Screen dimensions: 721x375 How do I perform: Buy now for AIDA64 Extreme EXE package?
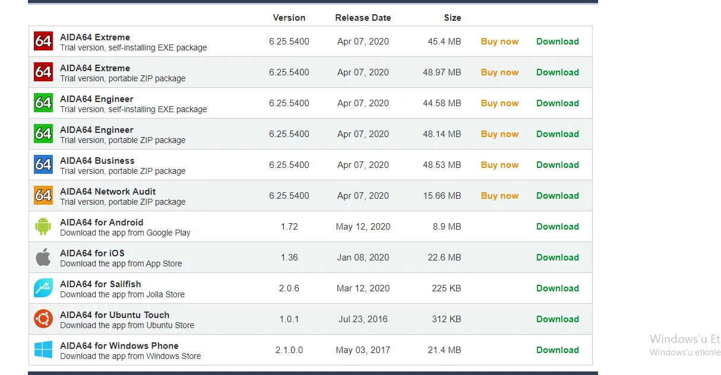[x=499, y=41]
